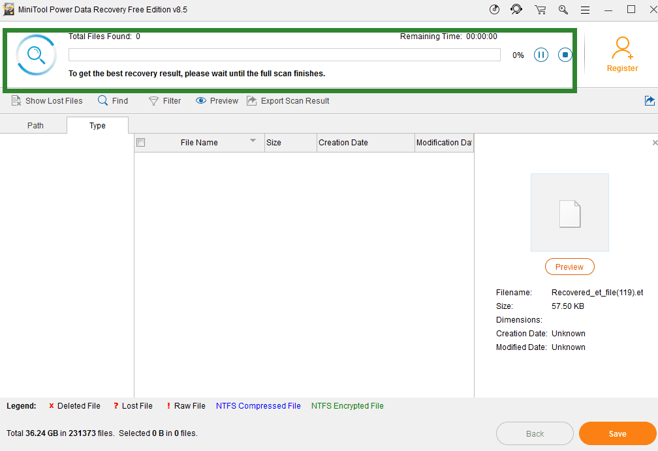Viewport: 658px width, 451px height.
Task: Click the scan progress bar
Action: click(x=285, y=55)
